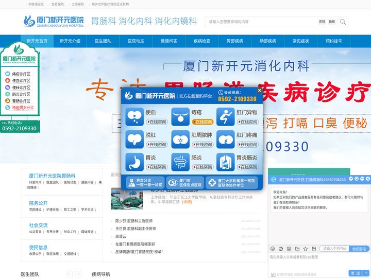The width and height of the screenshot is (371, 278).
Task: Open the 肠部疾病 nav tab
Action: [x=268, y=41]
